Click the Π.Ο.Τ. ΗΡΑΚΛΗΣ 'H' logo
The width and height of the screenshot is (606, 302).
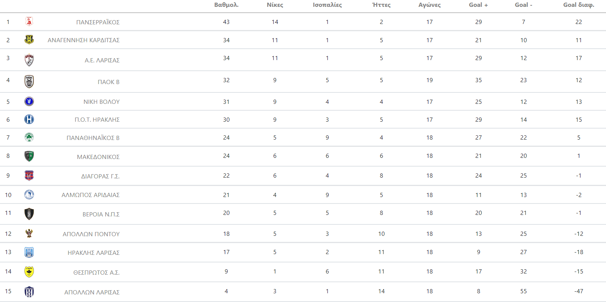coord(29,119)
